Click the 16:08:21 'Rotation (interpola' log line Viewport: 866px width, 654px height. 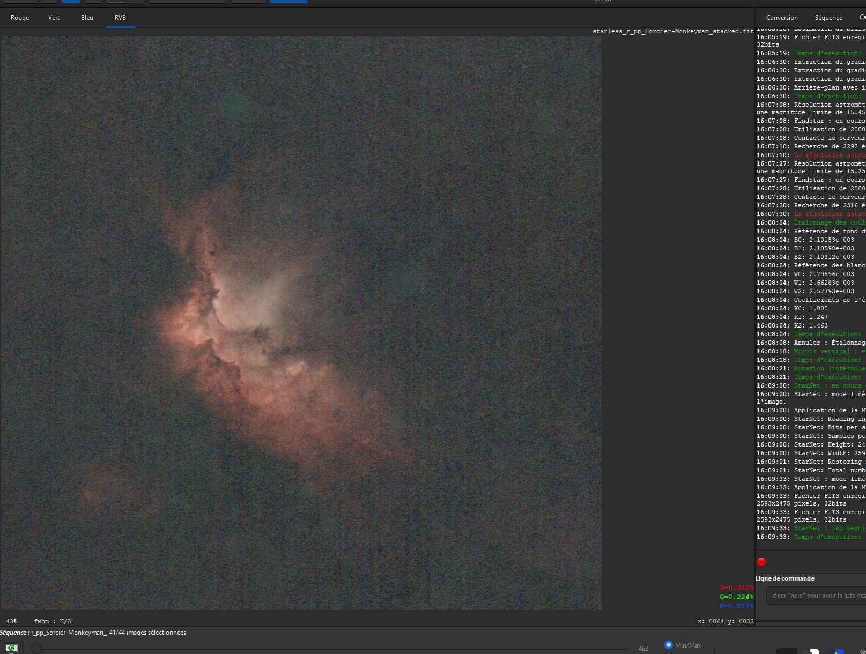tap(811, 368)
